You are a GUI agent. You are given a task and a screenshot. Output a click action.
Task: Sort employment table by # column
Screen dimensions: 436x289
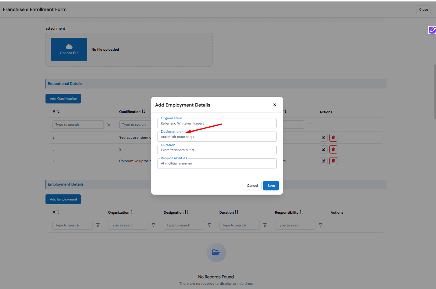coord(58,212)
